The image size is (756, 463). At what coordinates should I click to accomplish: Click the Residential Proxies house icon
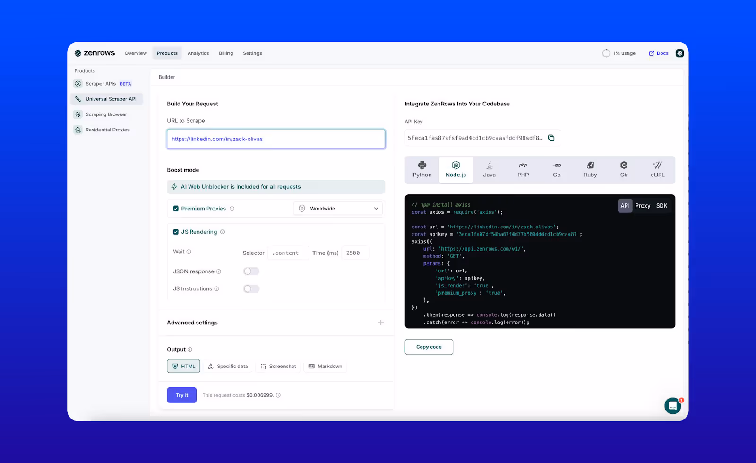78,130
